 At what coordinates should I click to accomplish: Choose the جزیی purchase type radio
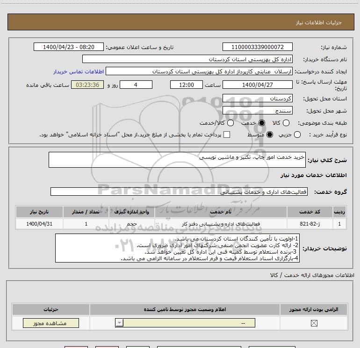tap(297, 135)
